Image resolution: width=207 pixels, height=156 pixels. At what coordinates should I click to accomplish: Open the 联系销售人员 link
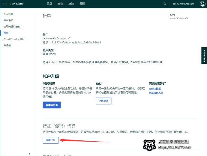156,93
